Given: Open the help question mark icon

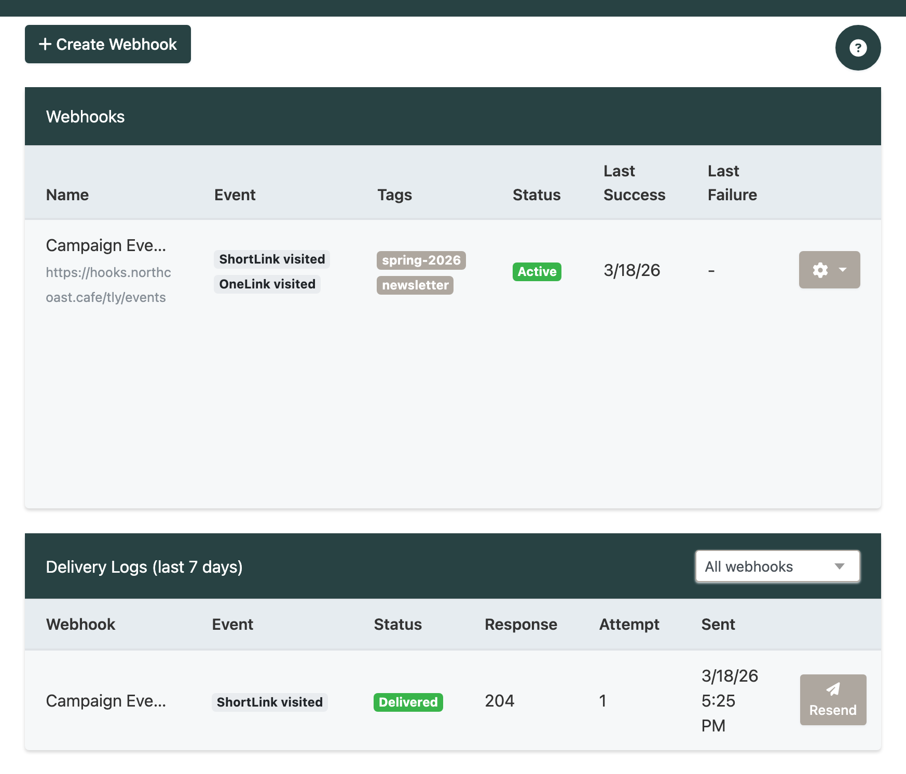Looking at the screenshot, I should coord(857,48).
